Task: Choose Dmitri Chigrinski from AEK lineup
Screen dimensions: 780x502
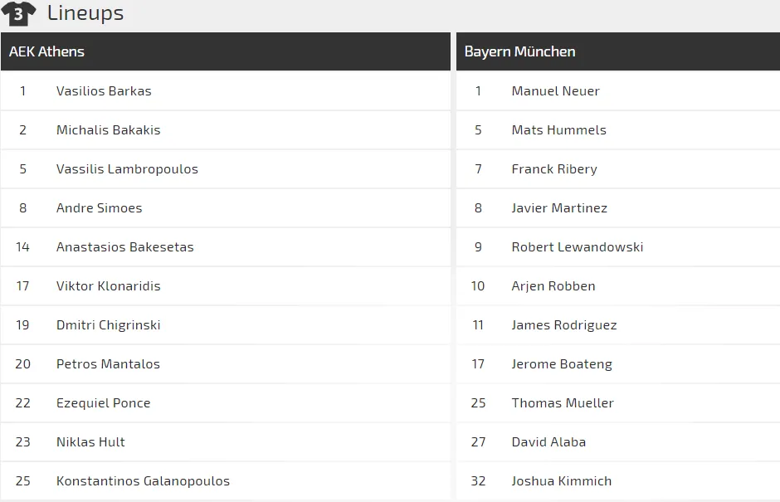Action: (x=108, y=325)
